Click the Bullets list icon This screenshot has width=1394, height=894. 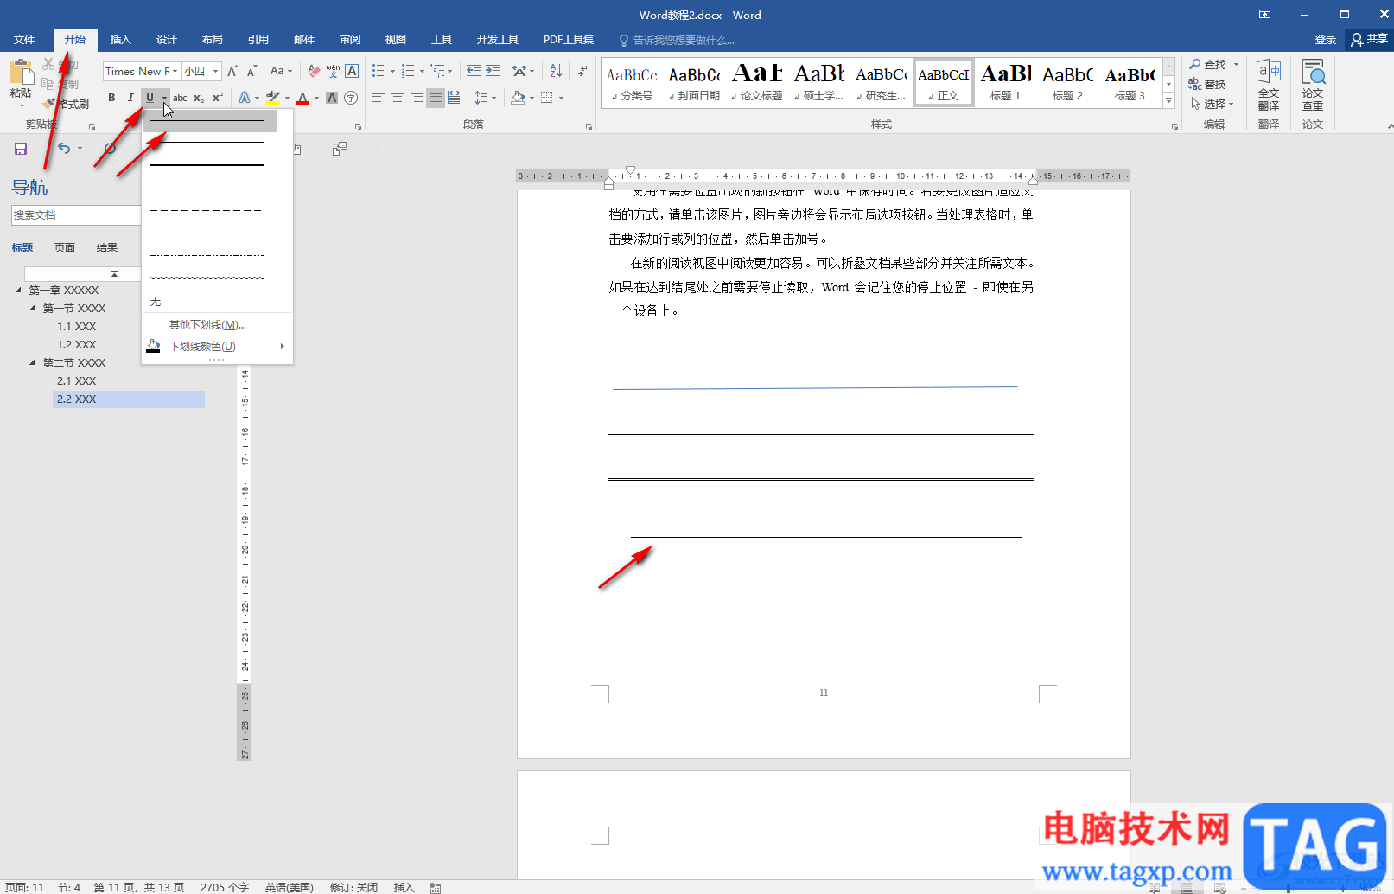point(378,71)
